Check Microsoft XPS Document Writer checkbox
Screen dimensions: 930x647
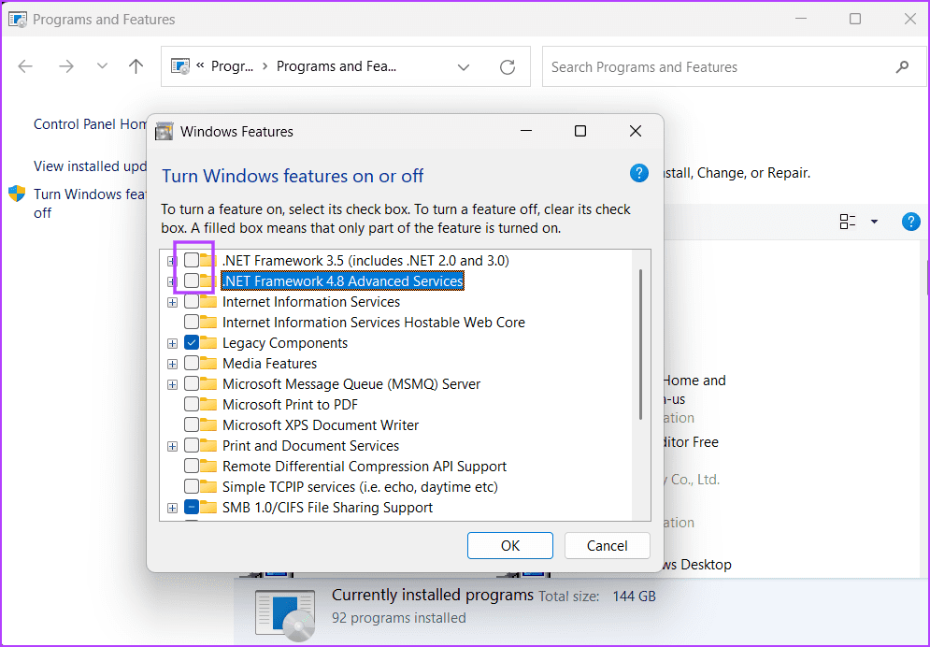coord(191,425)
